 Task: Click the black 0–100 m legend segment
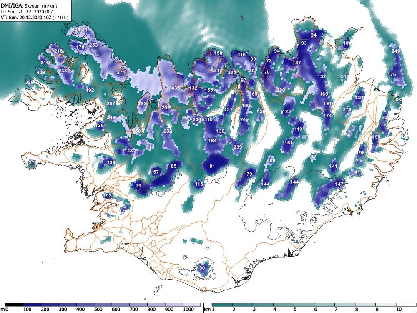pyautogui.click(x=14, y=305)
